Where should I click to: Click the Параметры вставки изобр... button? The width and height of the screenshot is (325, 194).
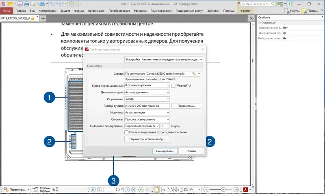[147, 139]
